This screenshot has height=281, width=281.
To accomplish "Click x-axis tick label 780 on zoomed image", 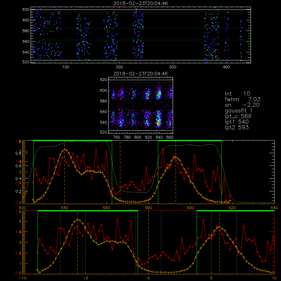I will pyautogui.click(x=127, y=137).
